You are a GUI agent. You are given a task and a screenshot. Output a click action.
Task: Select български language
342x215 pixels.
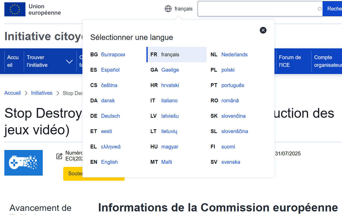113,55
